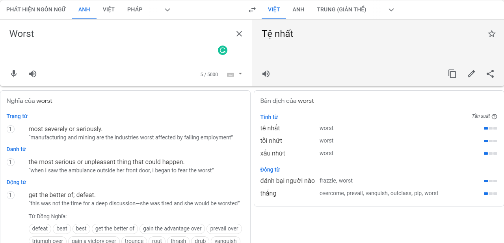Select TRUNG (GIẢN THỂ) target language
The height and width of the screenshot is (243, 504).
tap(342, 10)
